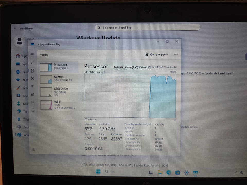This screenshot has height=185, width=247.
Task: Select the Prosessor performance entry
Action: (59, 67)
